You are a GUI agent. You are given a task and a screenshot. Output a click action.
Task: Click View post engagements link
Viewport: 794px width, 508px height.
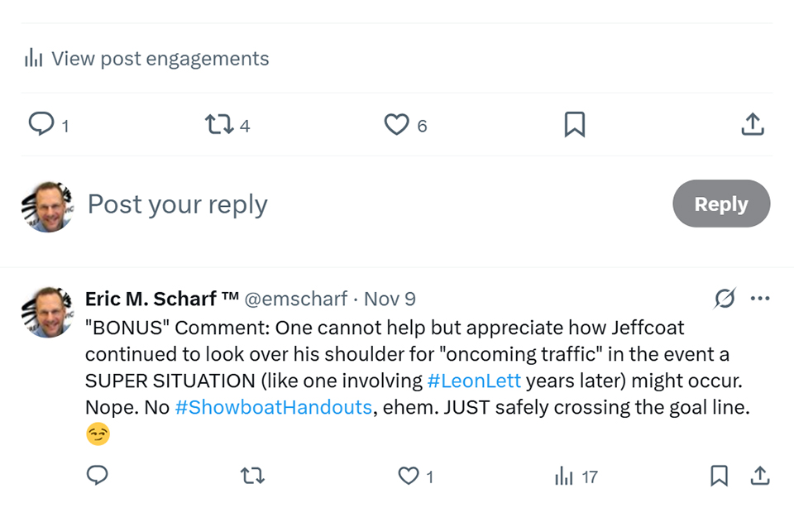click(160, 59)
